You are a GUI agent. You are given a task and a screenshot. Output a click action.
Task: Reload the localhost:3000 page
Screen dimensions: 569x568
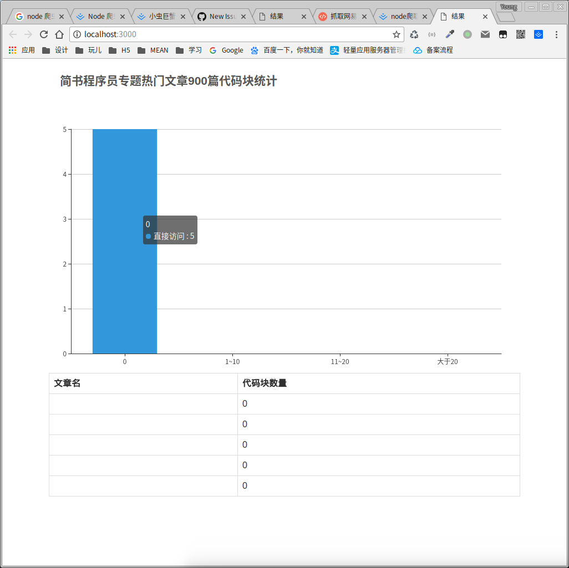coord(43,34)
